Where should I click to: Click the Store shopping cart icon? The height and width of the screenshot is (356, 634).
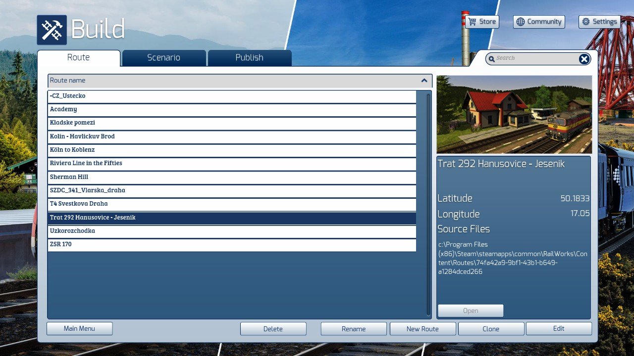click(x=472, y=22)
